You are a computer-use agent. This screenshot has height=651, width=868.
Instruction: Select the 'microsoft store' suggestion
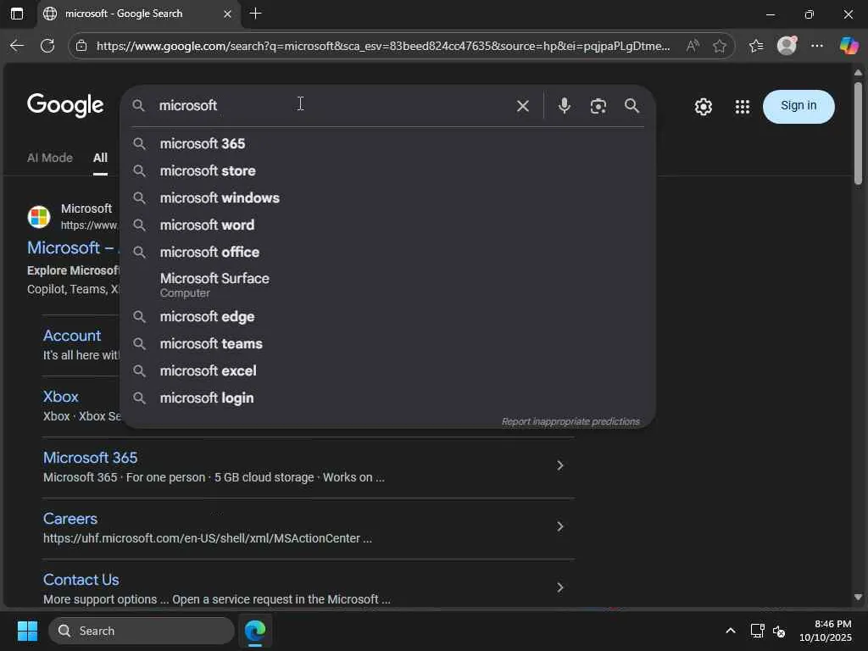click(387, 170)
